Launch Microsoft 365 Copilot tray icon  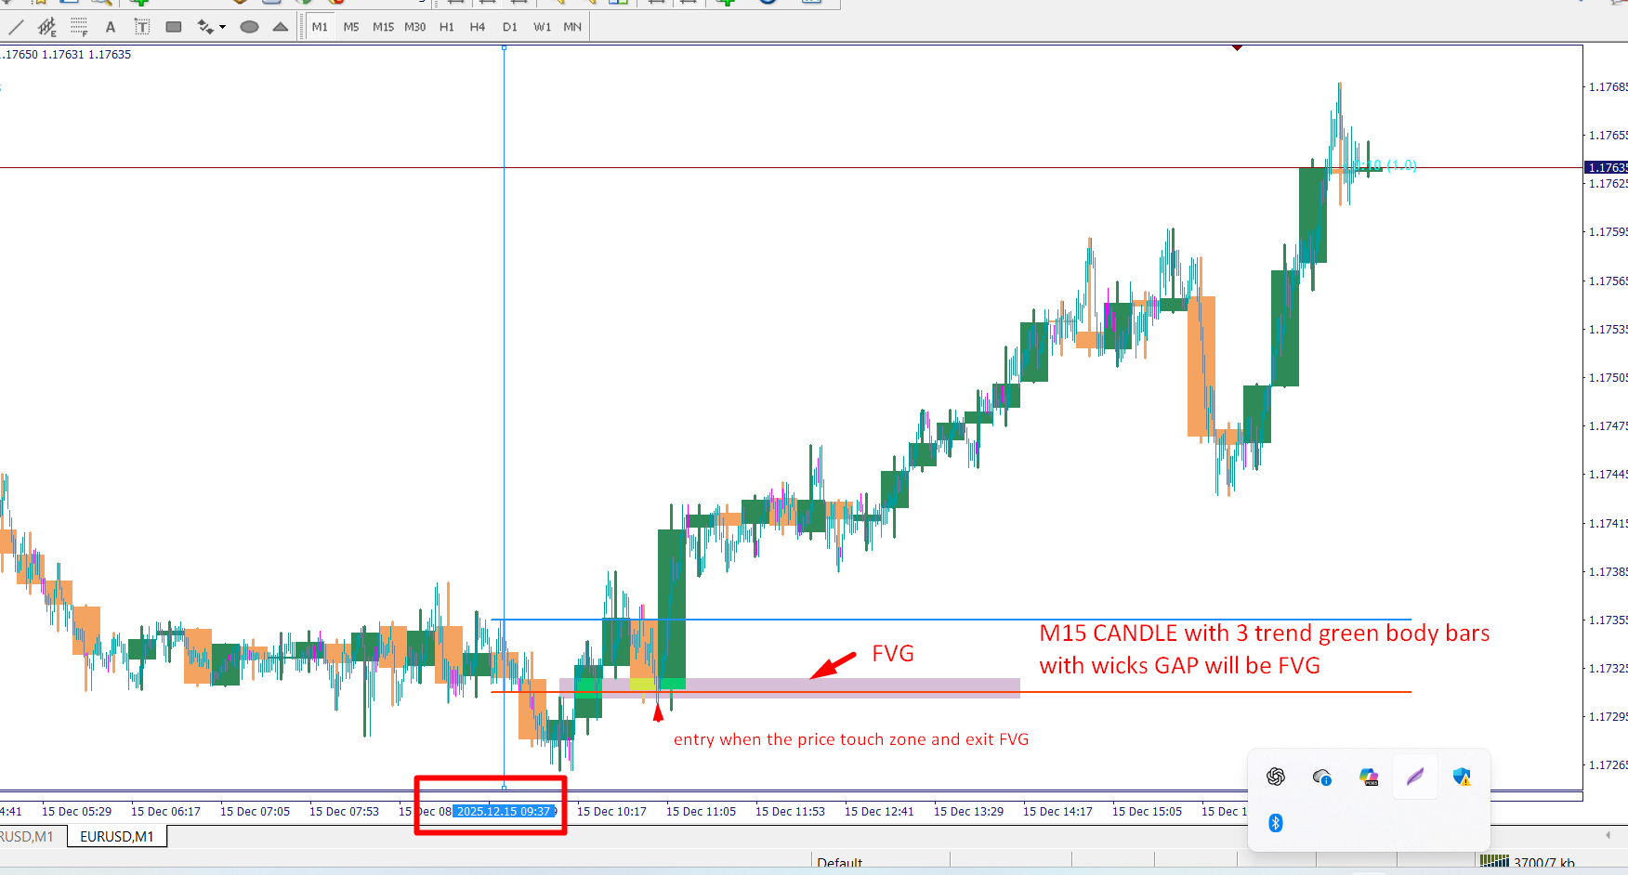(1369, 777)
